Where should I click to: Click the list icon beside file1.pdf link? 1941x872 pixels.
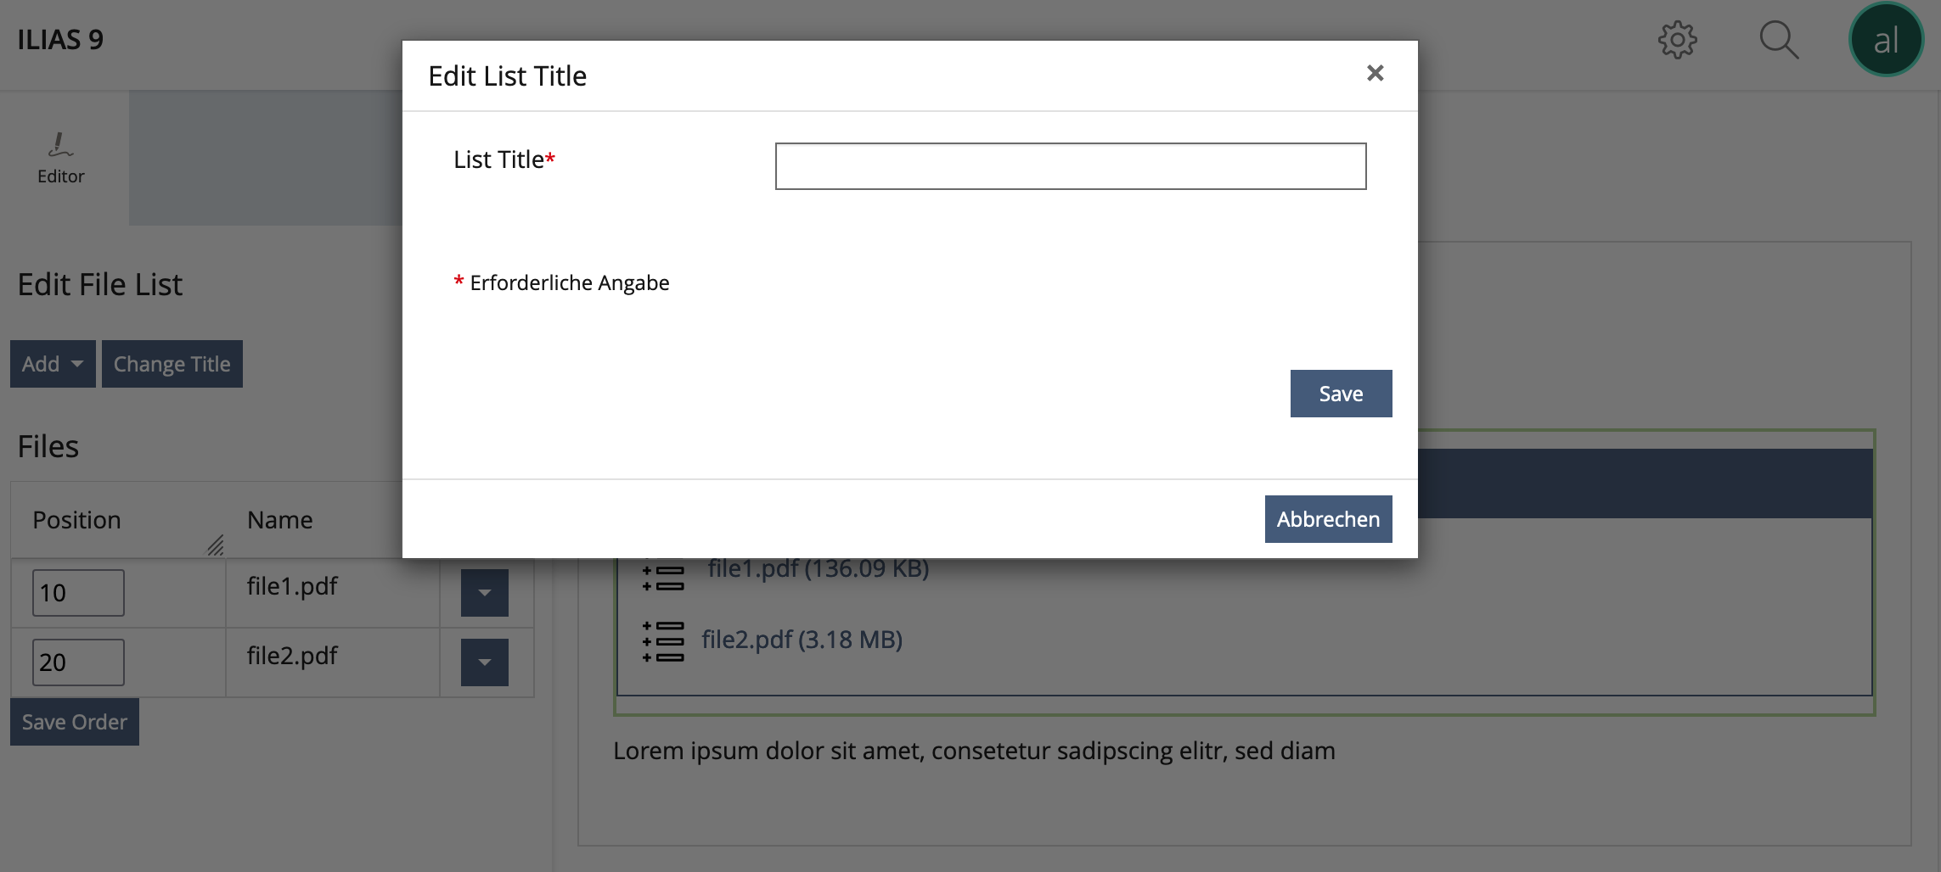pyautogui.click(x=663, y=577)
